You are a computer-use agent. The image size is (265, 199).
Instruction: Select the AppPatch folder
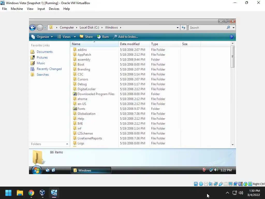coord(84,55)
